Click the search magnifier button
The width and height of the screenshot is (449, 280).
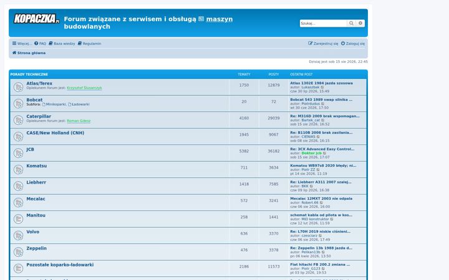351,24
